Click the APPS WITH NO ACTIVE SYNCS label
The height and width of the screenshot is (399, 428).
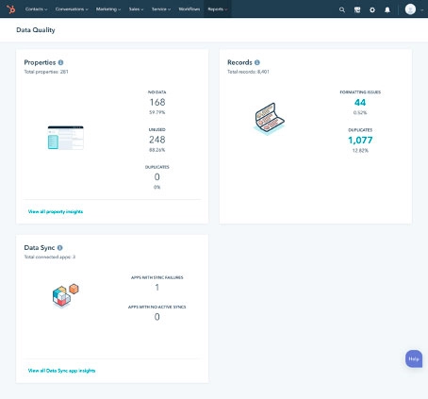(x=157, y=307)
